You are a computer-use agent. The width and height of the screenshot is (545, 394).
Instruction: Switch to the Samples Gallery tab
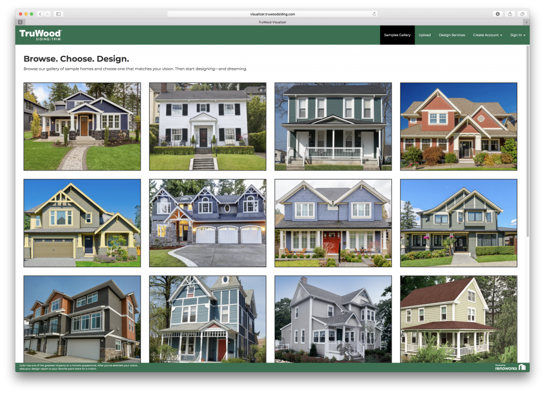(x=397, y=35)
